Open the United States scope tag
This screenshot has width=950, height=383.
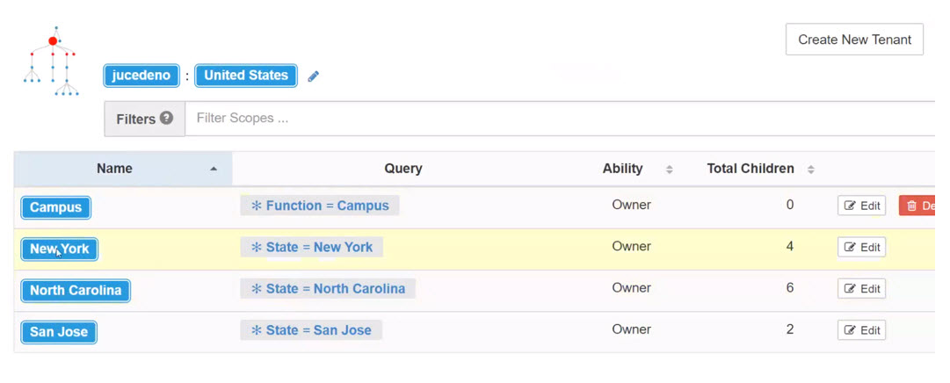246,76
